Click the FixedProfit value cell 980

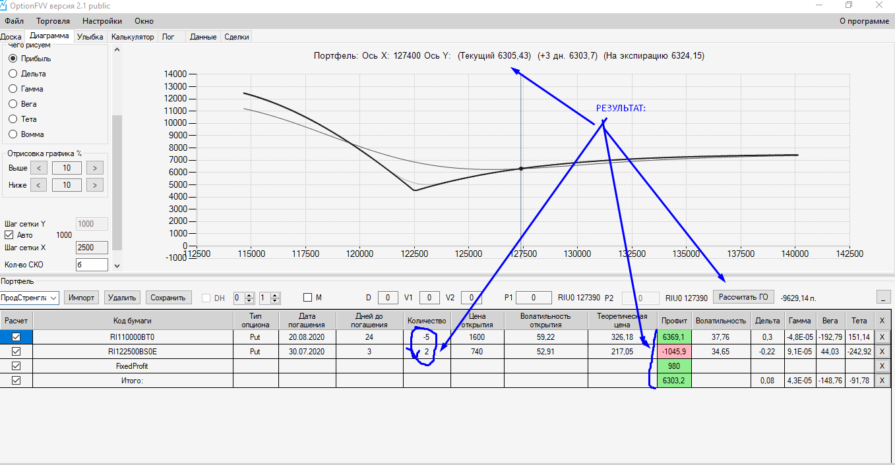coord(673,366)
